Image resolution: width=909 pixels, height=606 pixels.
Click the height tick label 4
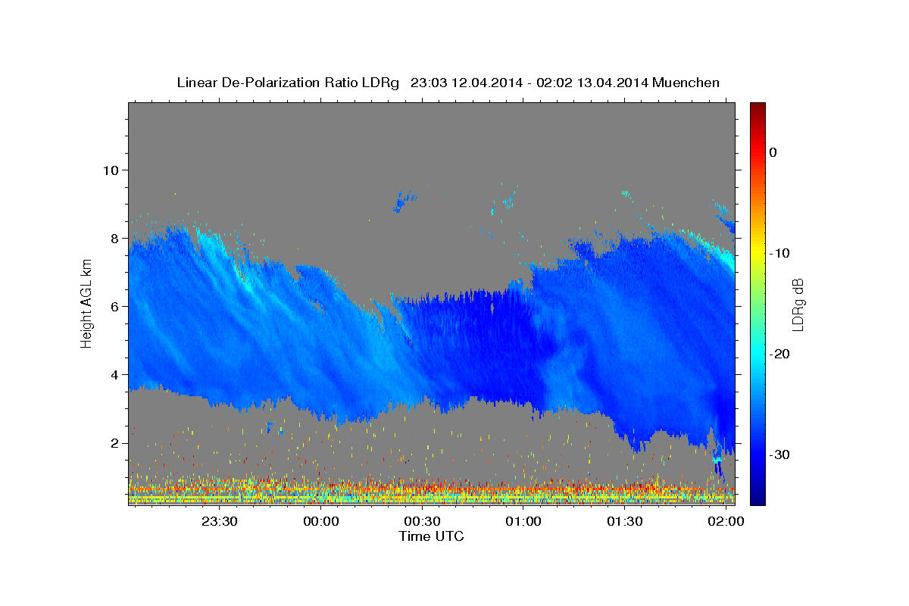[x=113, y=375]
